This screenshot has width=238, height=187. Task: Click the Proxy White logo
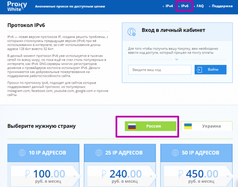(x=17, y=6)
